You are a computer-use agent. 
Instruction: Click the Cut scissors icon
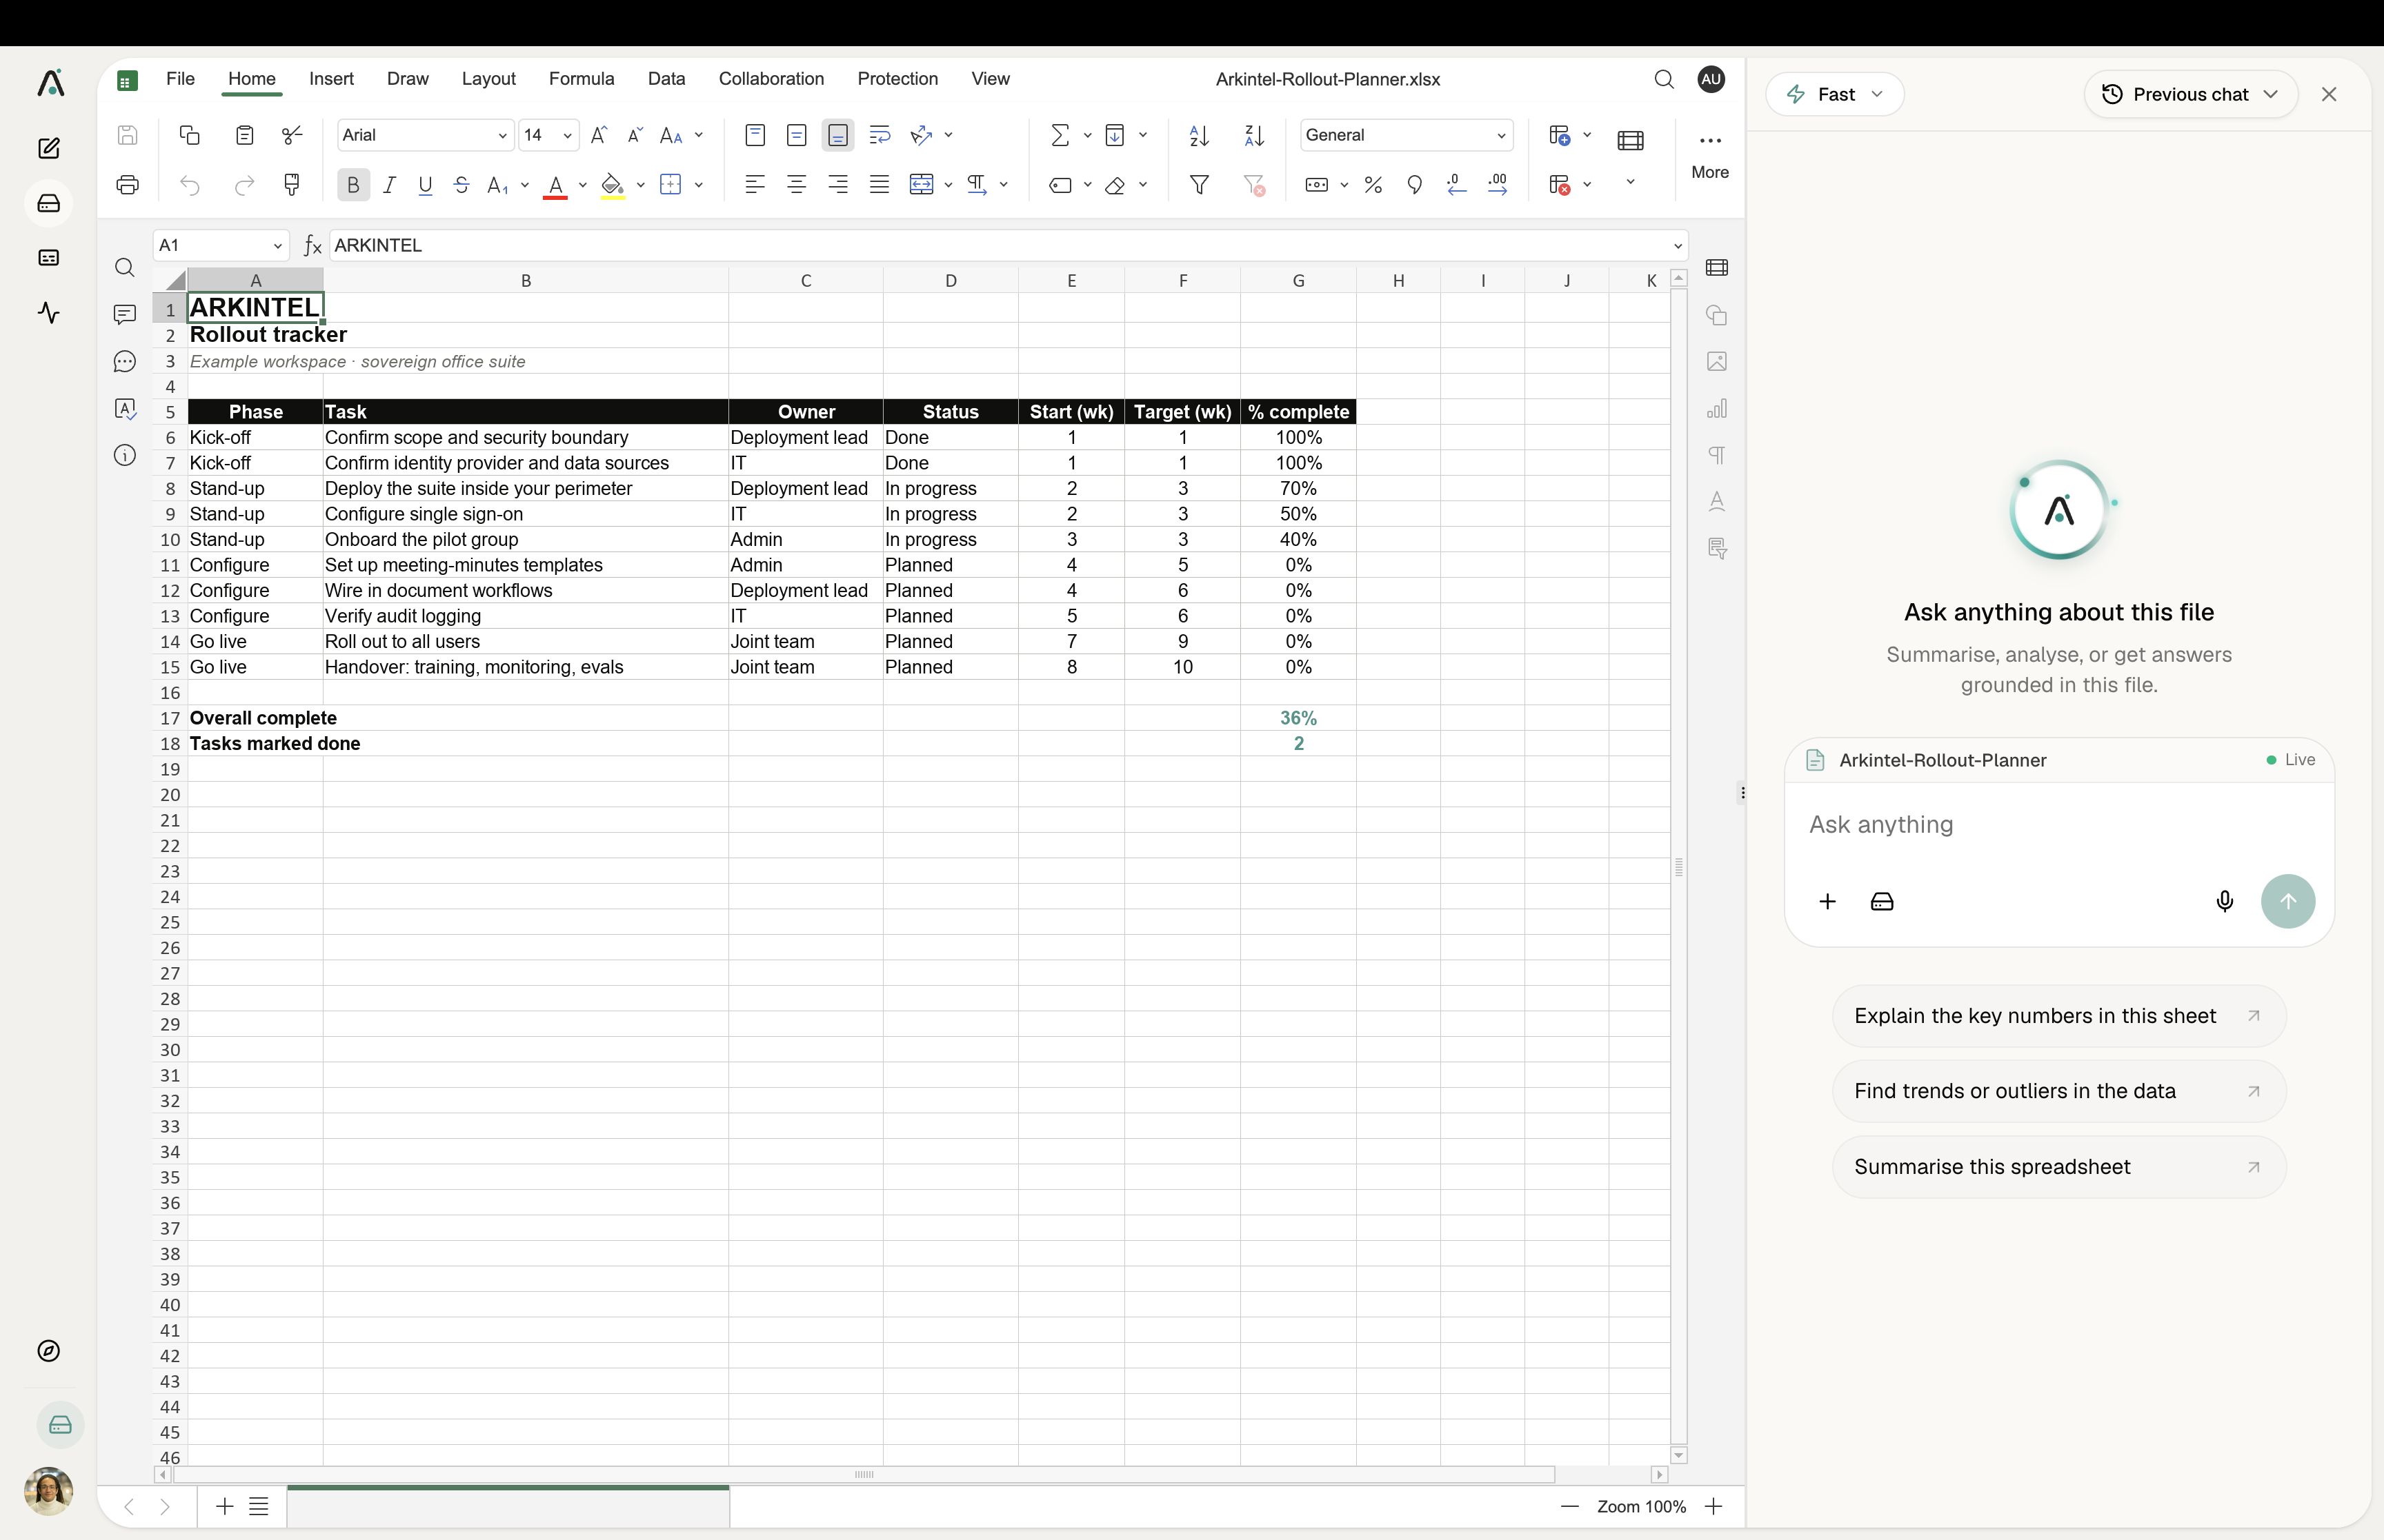point(292,135)
